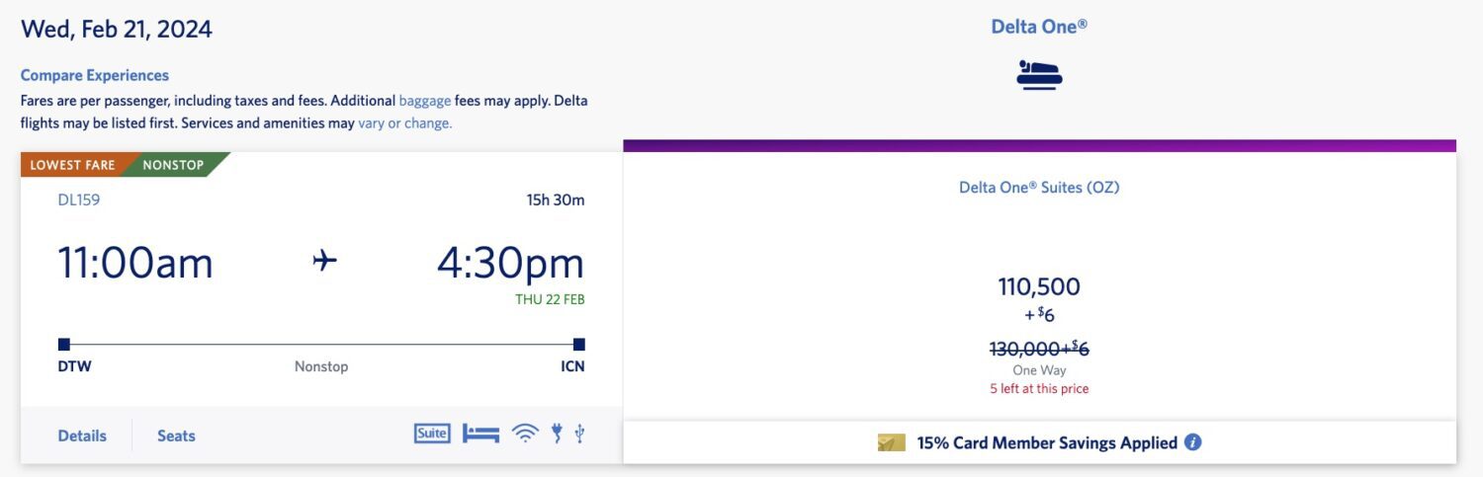This screenshot has width=1483, height=477.
Task: Click the 15% Card Member Savings Applied banner
Action: coord(1046,442)
